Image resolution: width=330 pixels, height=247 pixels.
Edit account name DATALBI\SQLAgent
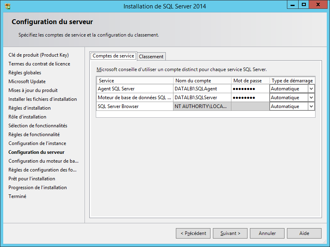202,89
